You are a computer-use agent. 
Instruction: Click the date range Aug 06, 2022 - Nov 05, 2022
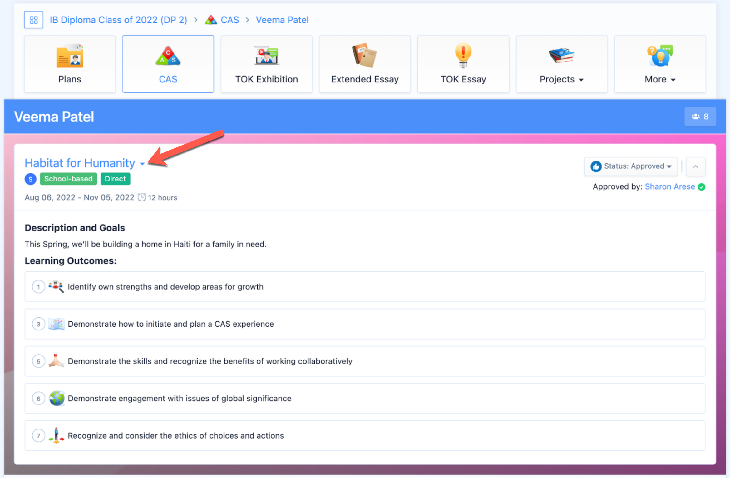point(79,198)
